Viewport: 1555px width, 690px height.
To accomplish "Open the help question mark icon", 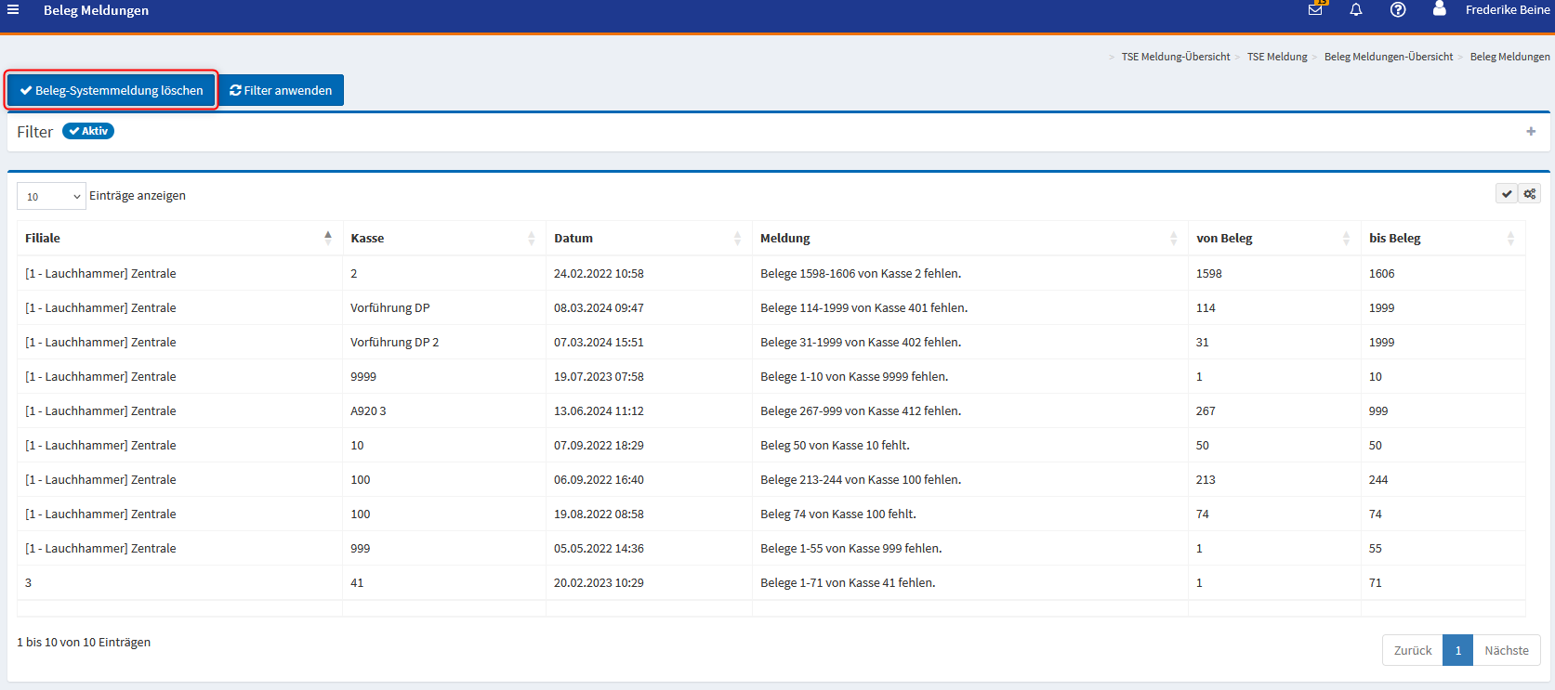I will [x=1397, y=10].
